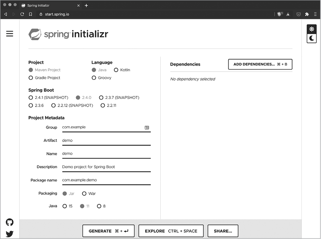Bookmark this page icon
This screenshot has height=239, width=321.
[x=30, y=14]
